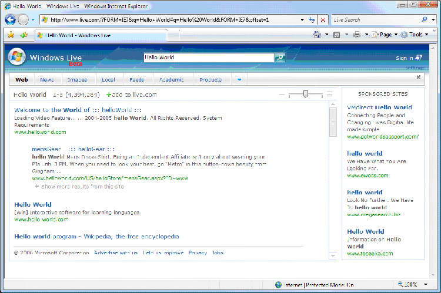Click the toolbar overflow chevron

click(x=434, y=31)
